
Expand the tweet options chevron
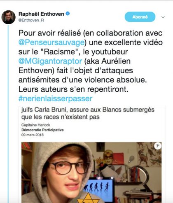(x=163, y=17)
